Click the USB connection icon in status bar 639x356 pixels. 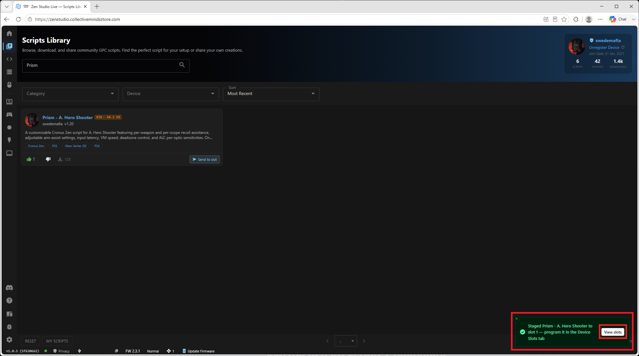coord(79,351)
